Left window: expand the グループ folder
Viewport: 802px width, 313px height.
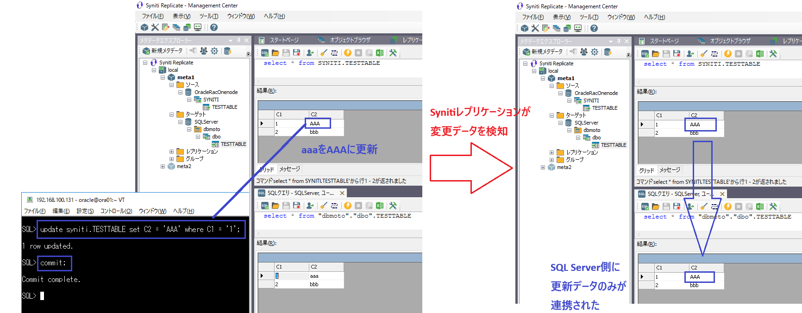pyautogui.click(x=171, y=159)
